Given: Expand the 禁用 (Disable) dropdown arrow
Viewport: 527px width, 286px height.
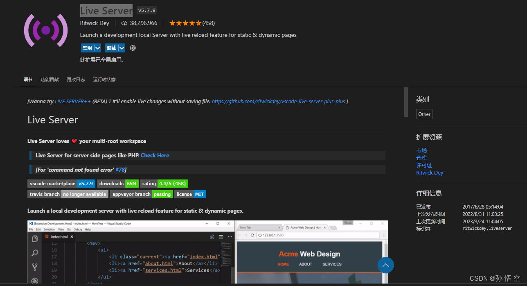Looking at the screenshot, I should pos(97,48).
